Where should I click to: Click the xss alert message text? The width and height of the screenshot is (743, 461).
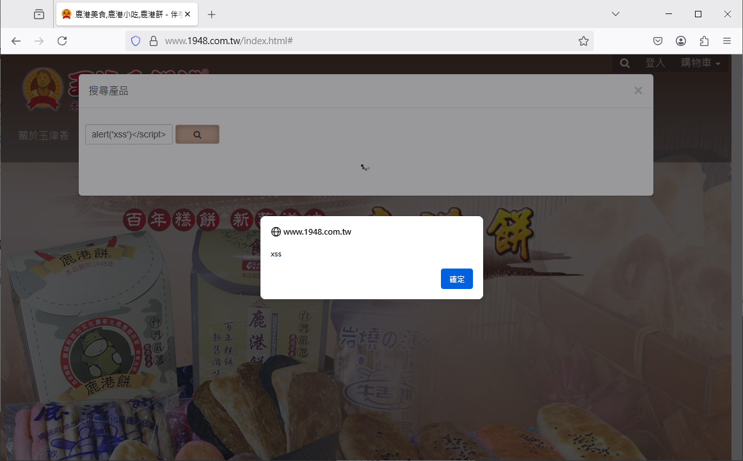click(276, 254)
